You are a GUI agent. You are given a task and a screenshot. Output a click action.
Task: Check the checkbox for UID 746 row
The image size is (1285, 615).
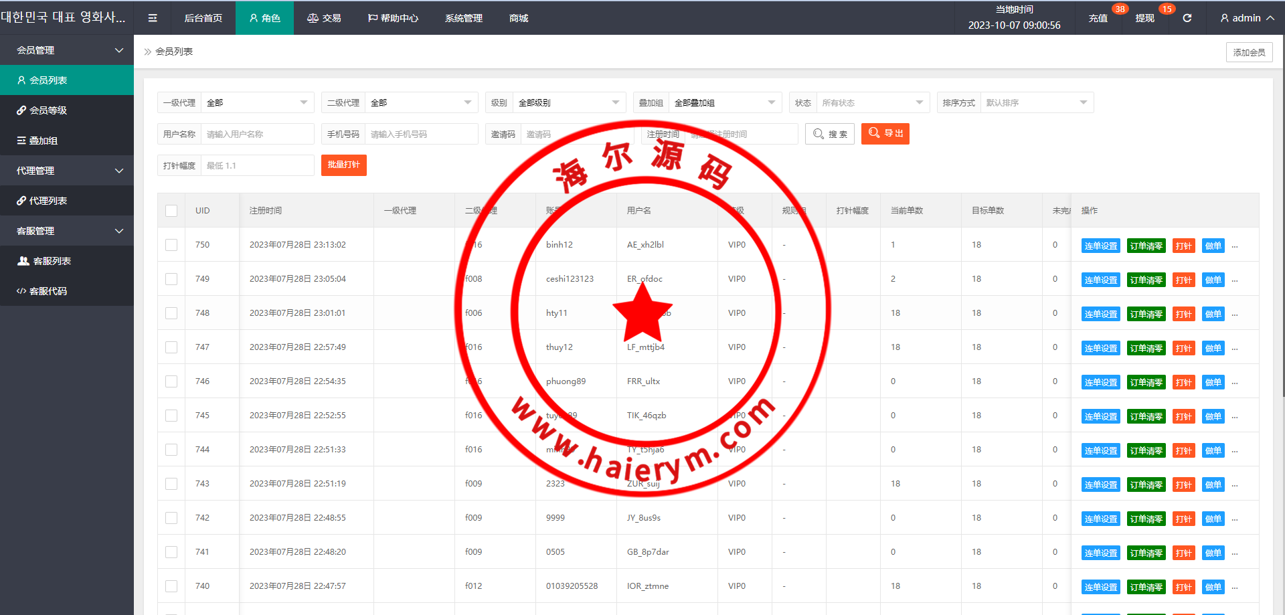pyautogui.click(x=171, y=381)
